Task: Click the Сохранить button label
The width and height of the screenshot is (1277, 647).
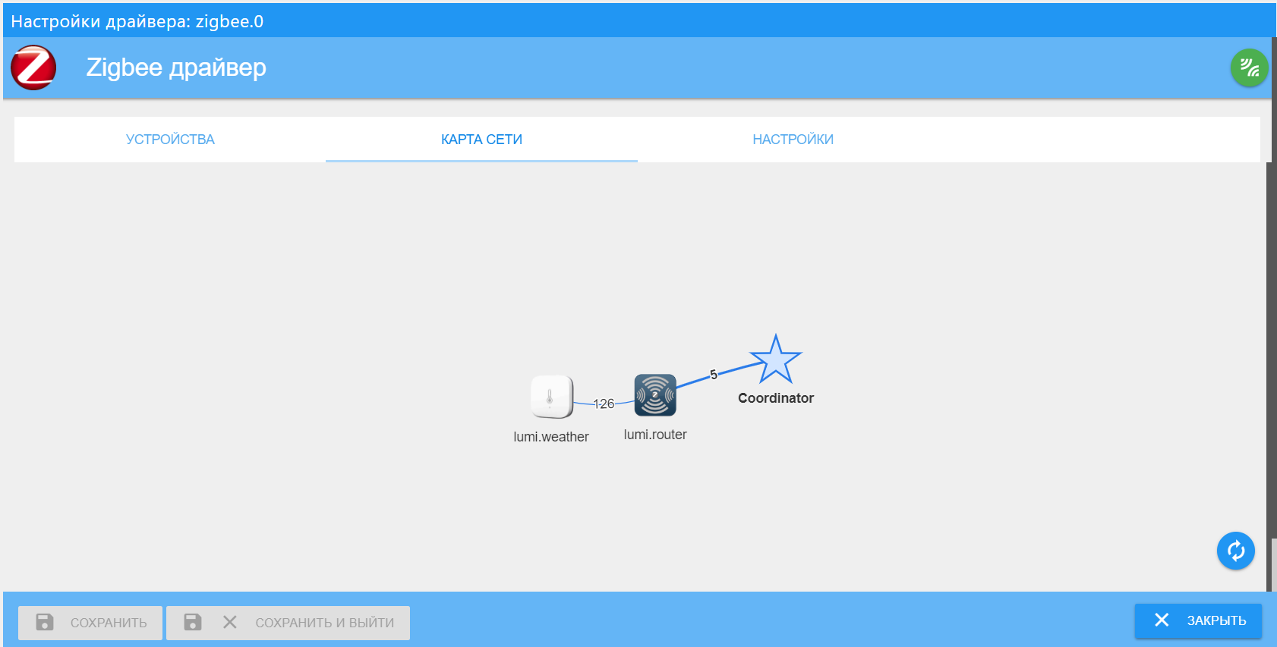Action: click(x=109, y=623)
